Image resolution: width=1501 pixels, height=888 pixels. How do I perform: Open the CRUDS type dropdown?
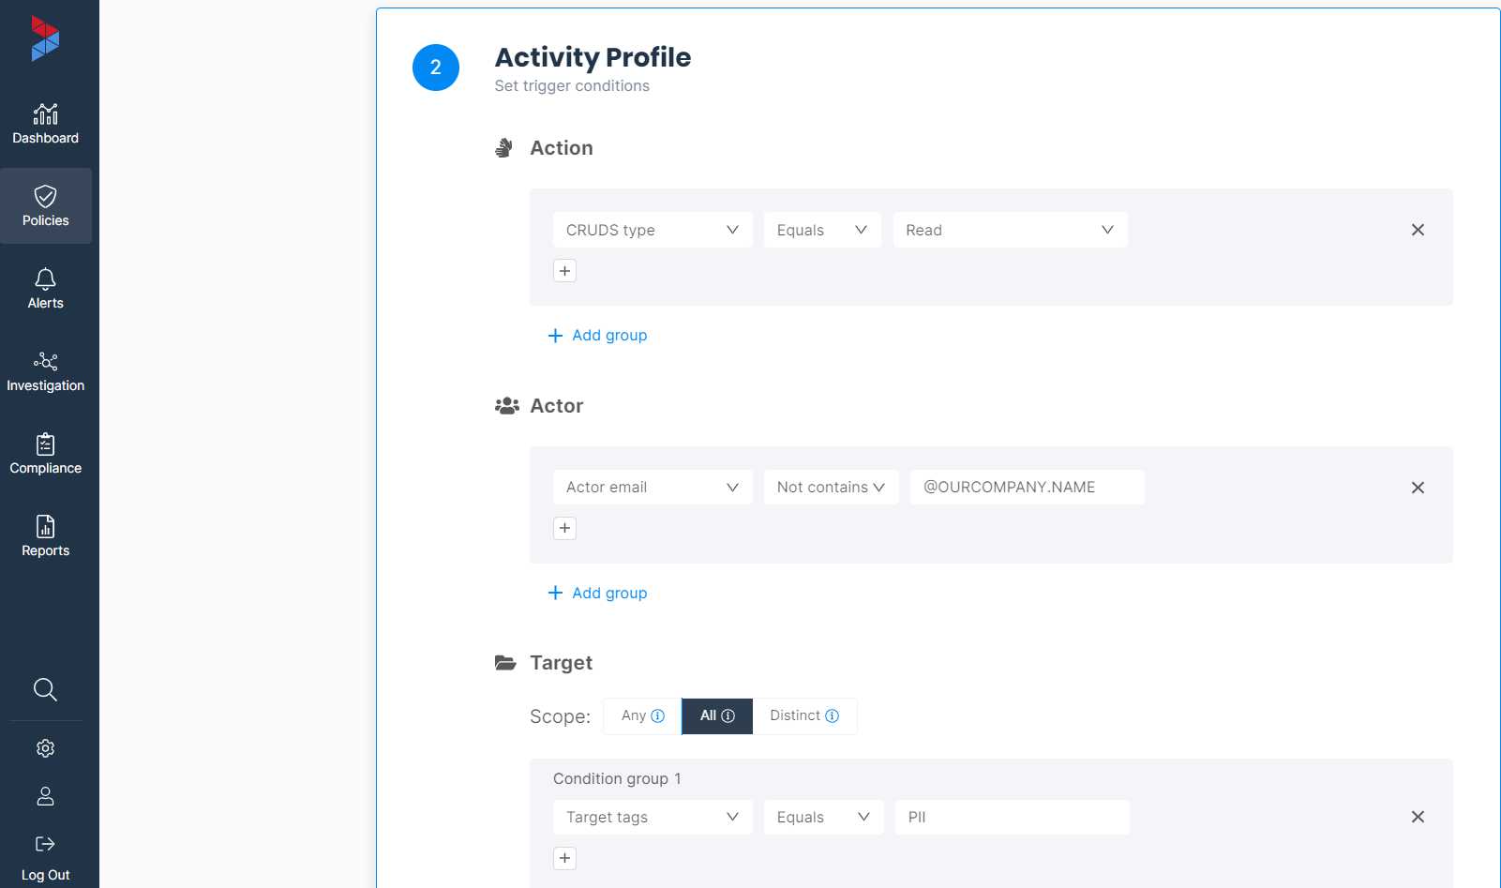tap(653, 230)
